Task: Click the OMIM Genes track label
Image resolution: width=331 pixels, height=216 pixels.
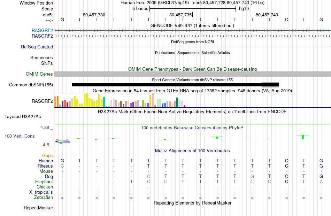Action: (x=39, y=74)
